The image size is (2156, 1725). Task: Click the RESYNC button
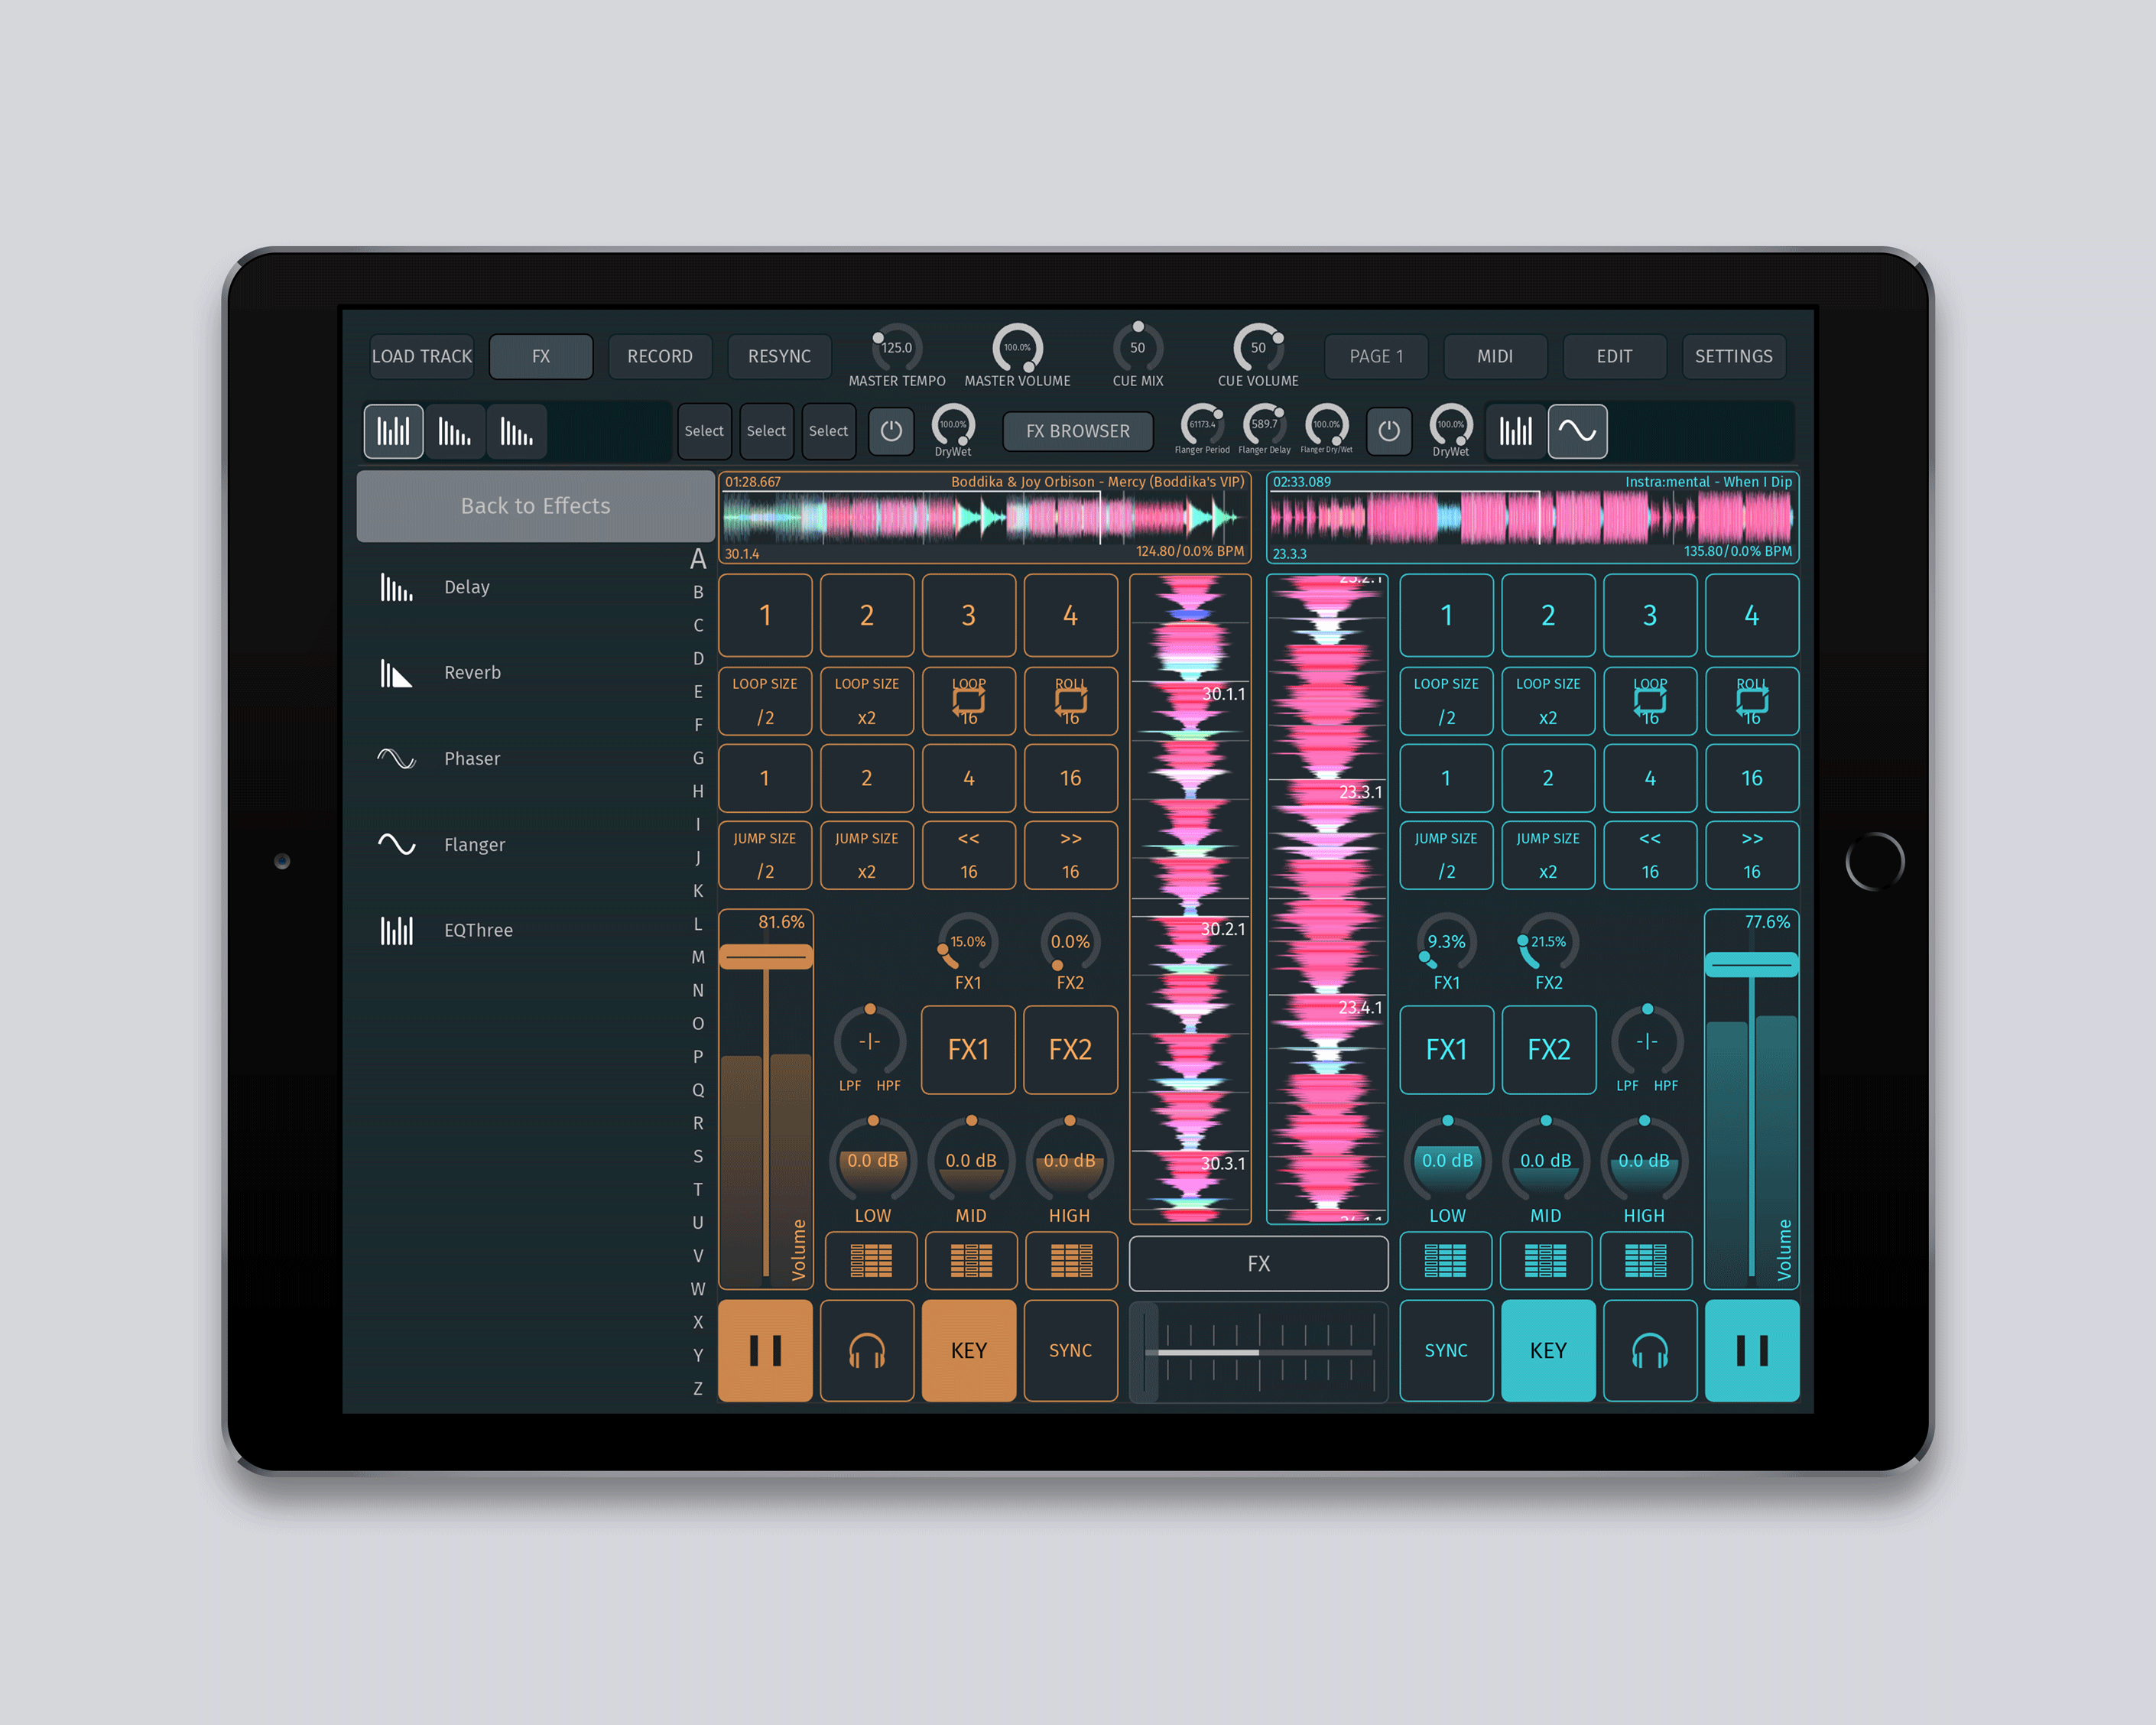coord(779,356)
